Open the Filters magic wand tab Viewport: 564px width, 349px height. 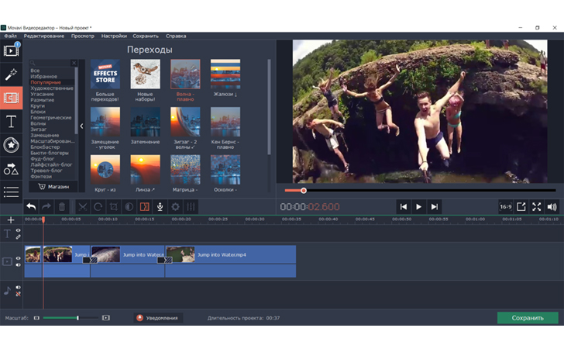coord(11,74)
